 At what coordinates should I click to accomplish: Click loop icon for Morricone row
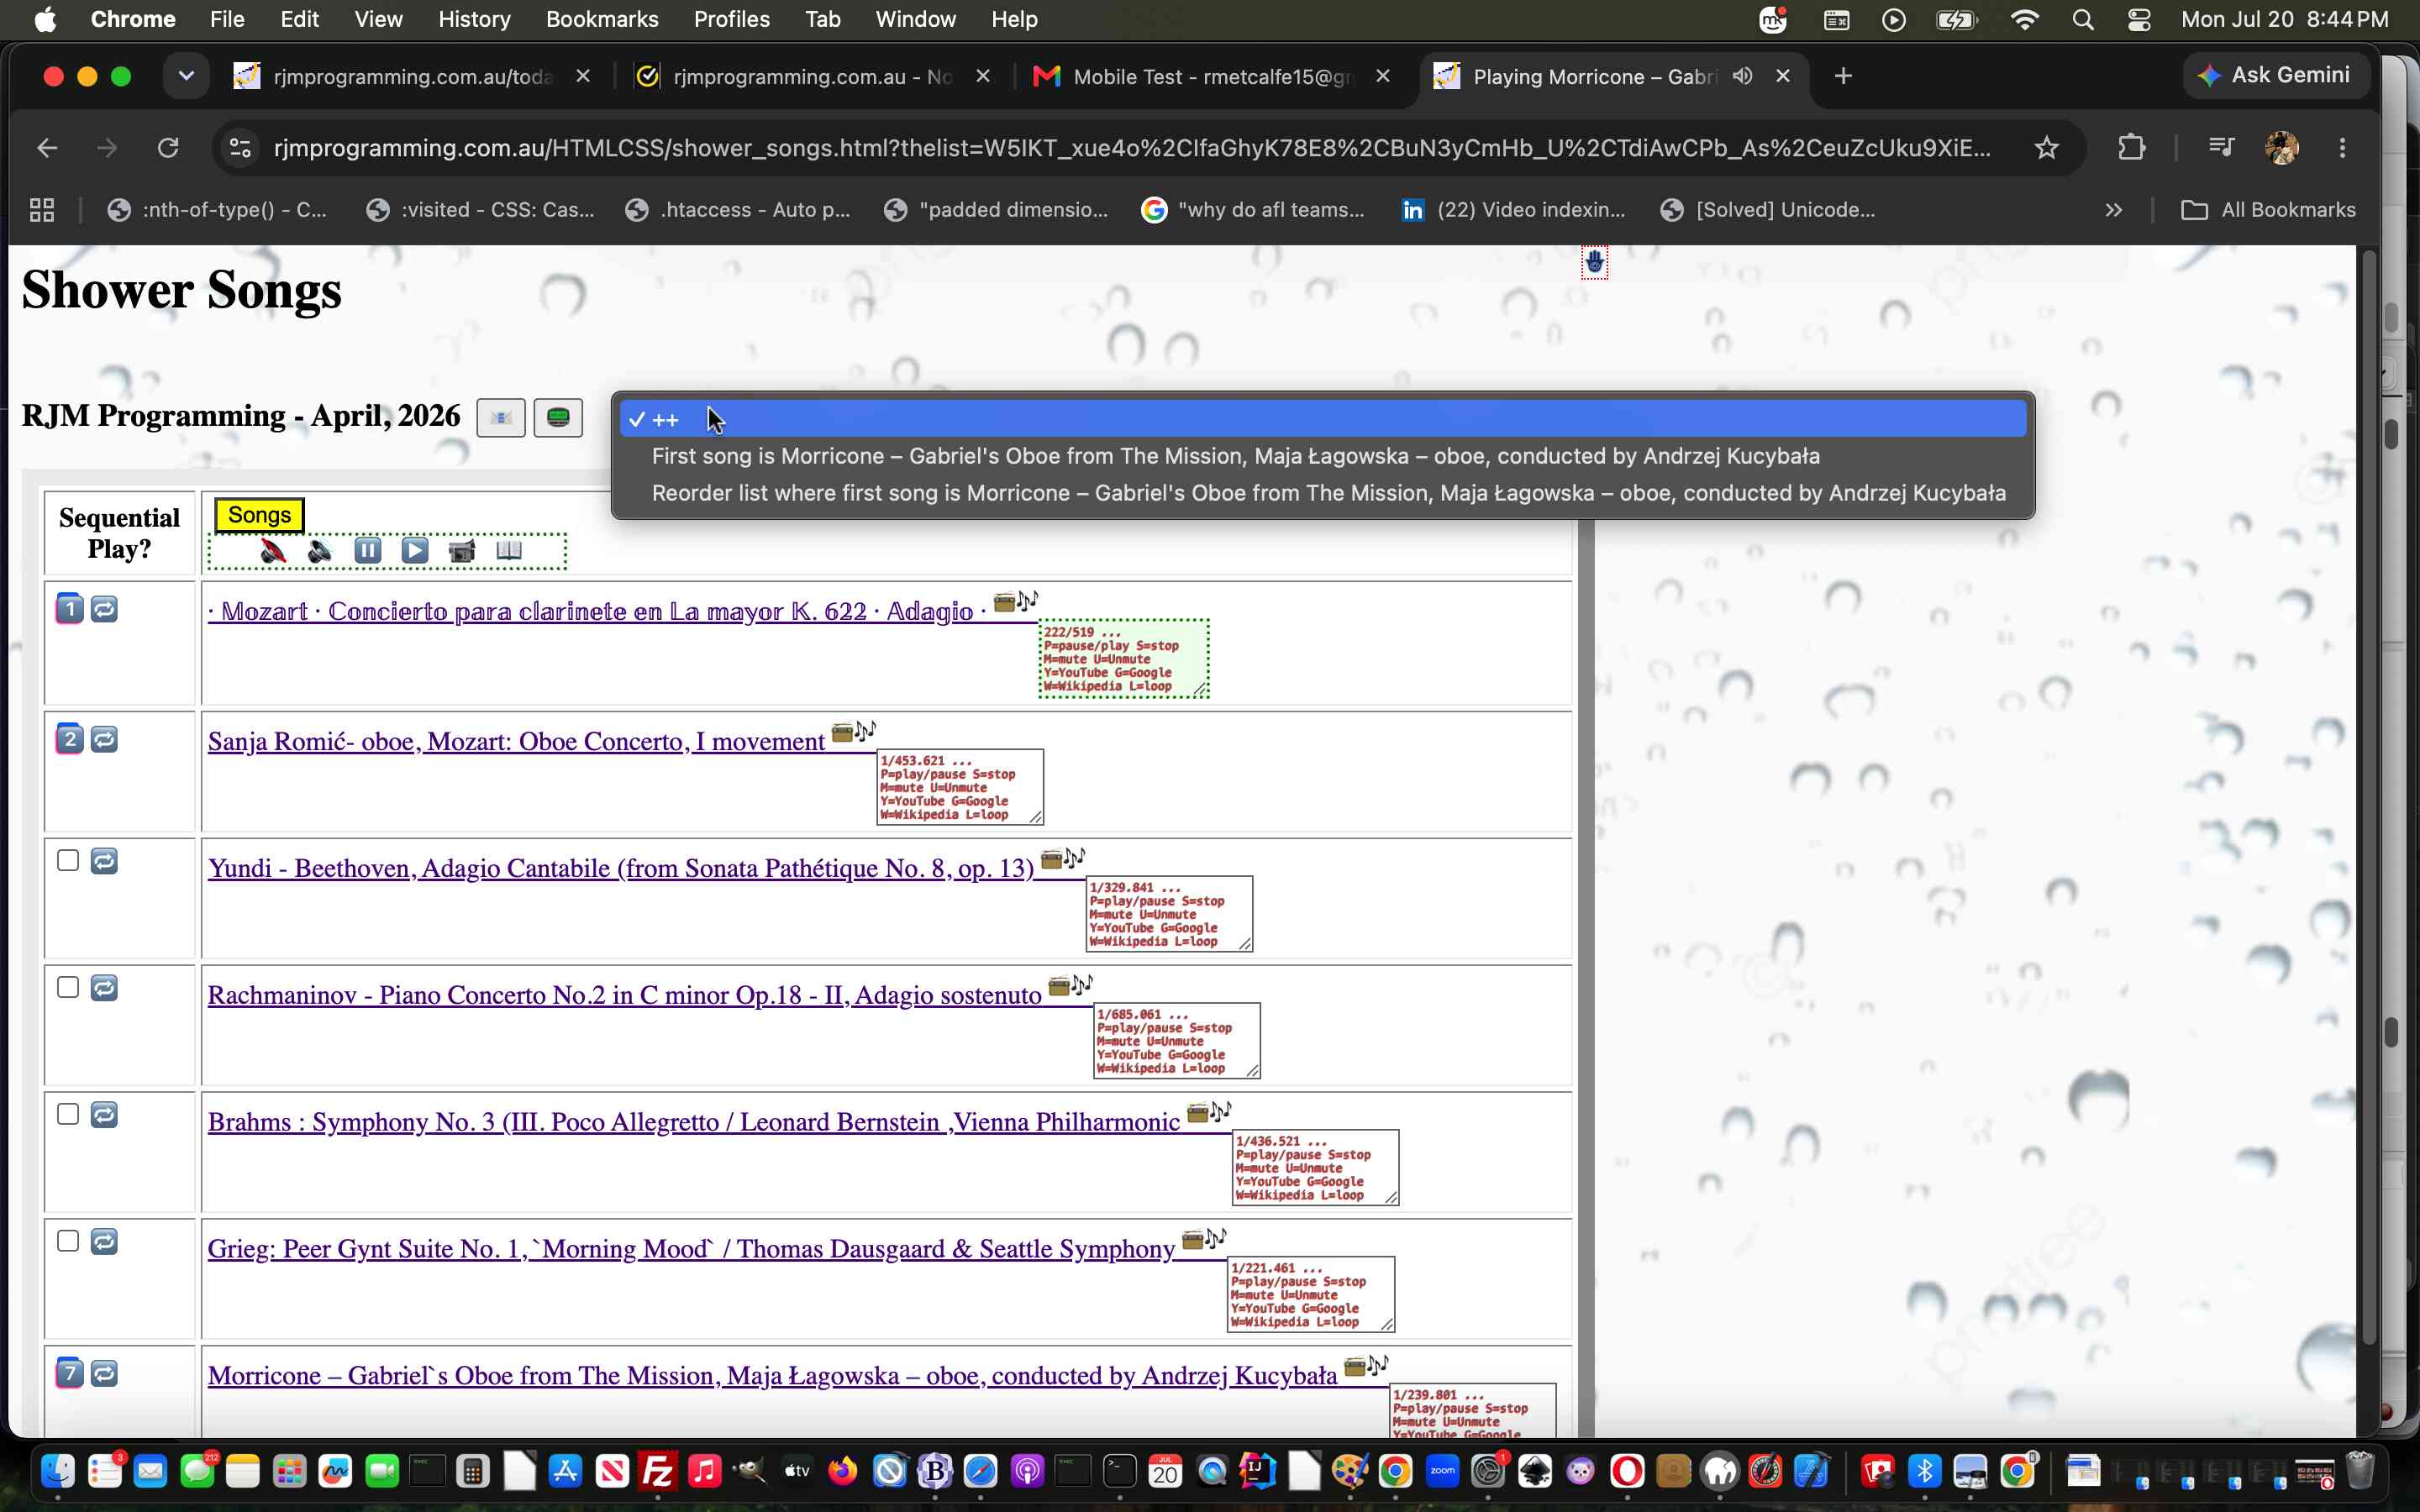(104, 1374)
